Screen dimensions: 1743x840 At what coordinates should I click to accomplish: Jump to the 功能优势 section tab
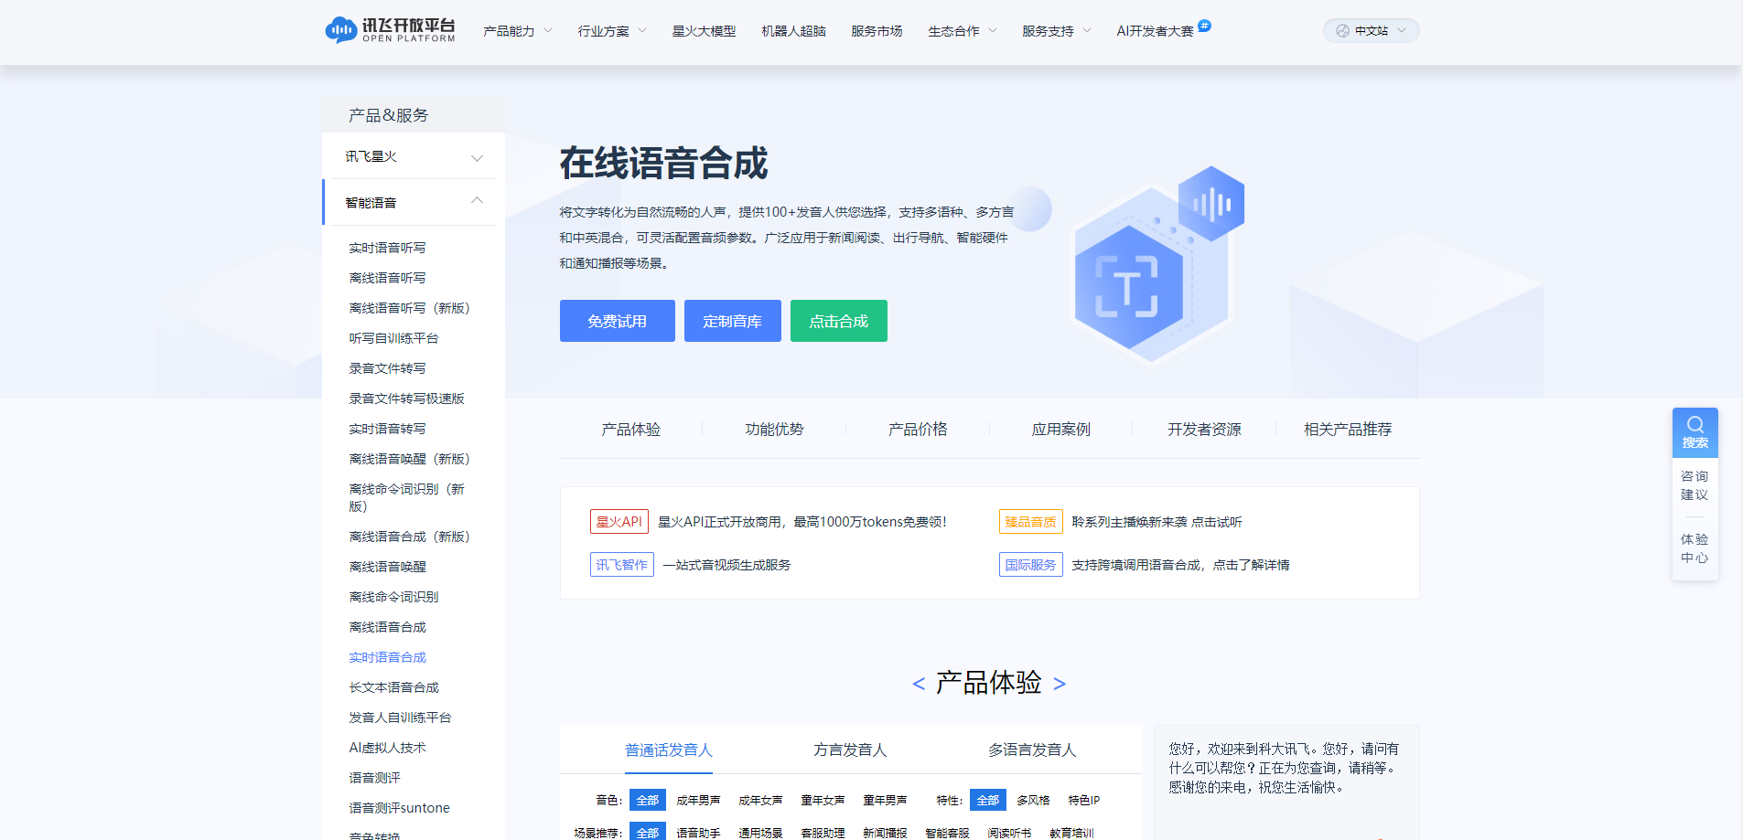[x=774, y=430]
